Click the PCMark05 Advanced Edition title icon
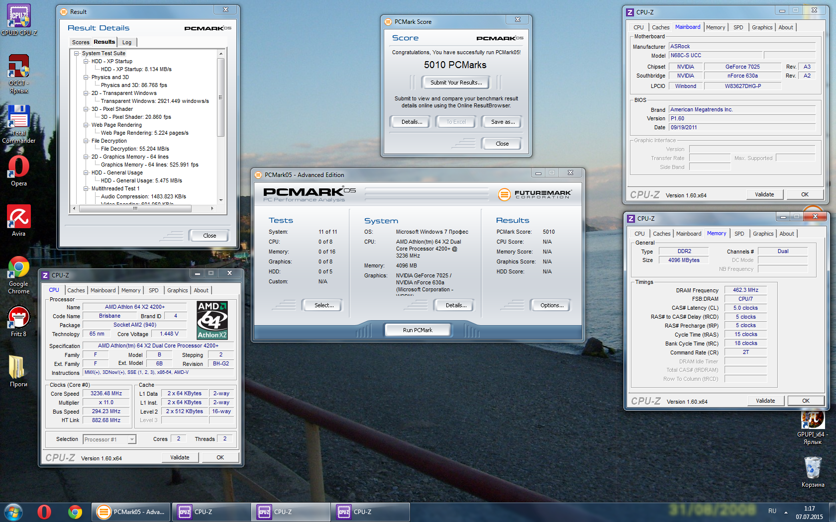The width and height of the screenshot is (836, 522). coord(258,175)
